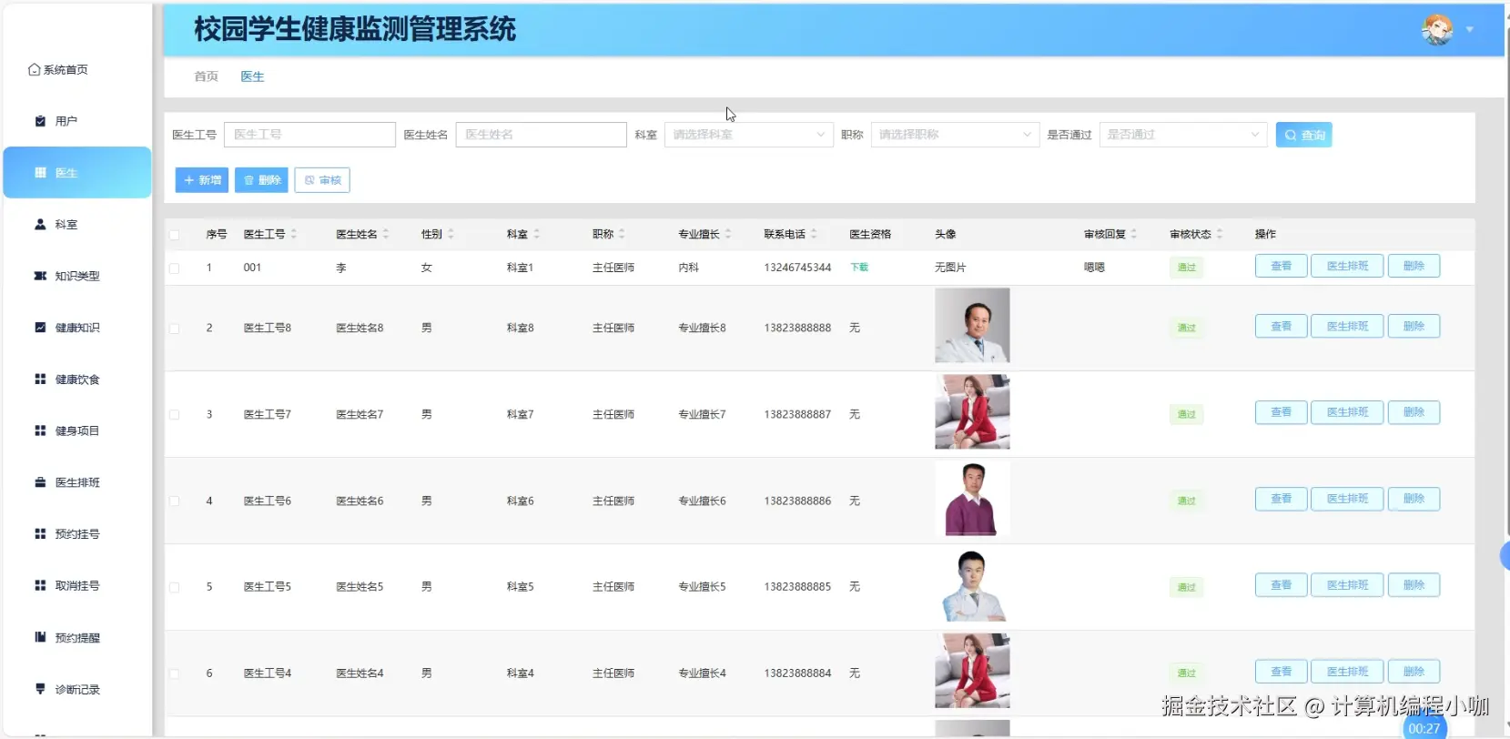Image resolution: width=1510 pixels, height=739 pixels.
Task: Click 删除 button for 医生工号5
Action: pyautogui.click(x=1414, y=585)
